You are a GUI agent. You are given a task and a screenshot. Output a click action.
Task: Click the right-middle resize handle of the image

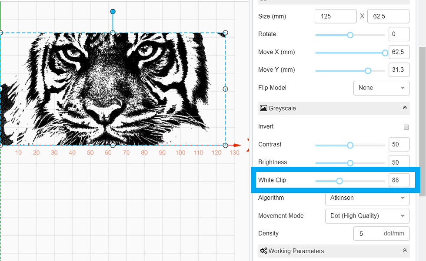pos(225,89)
